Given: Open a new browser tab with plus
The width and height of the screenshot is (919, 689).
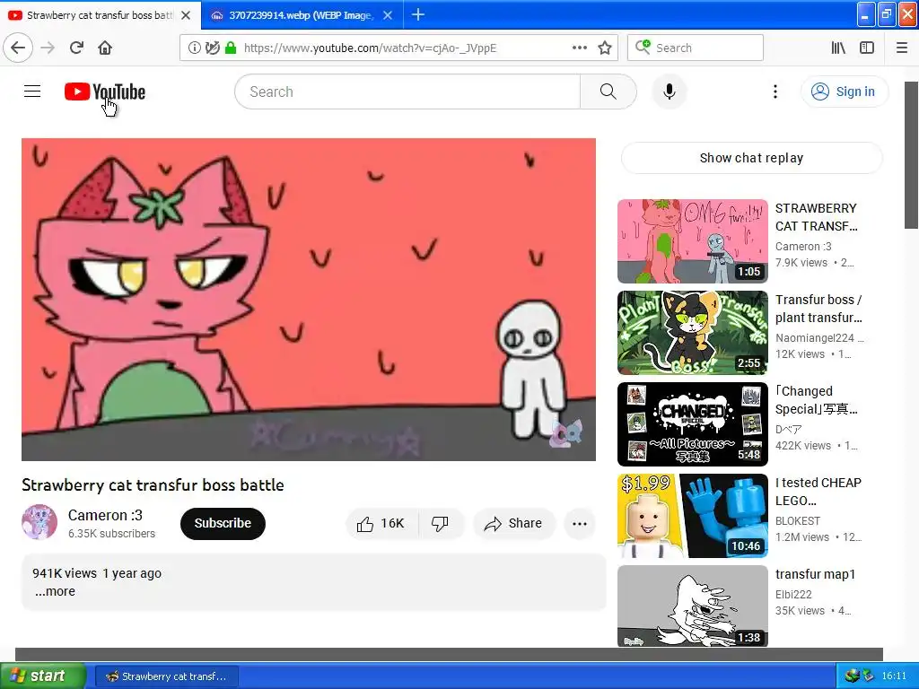Looking at the screenshot, I should point(418,14).
